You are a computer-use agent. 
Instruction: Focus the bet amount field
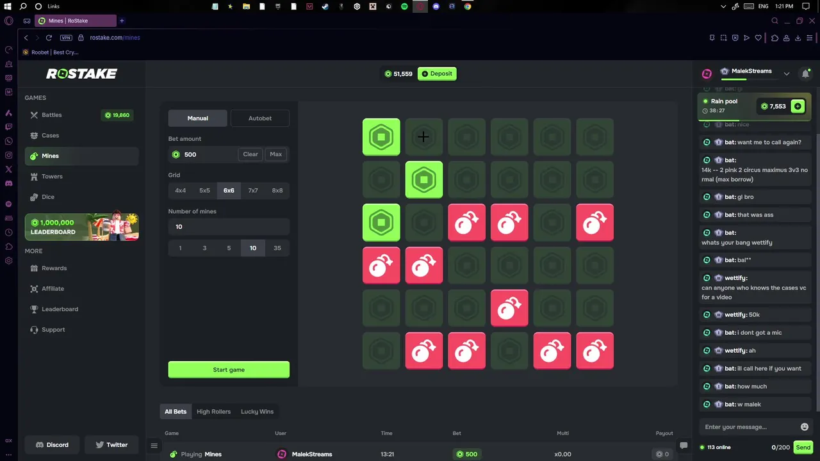pyautogui.click(x=229, y=154)
